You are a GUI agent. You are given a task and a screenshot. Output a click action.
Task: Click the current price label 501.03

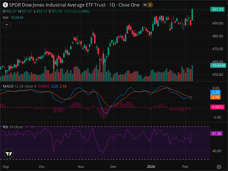coord(217,9)
